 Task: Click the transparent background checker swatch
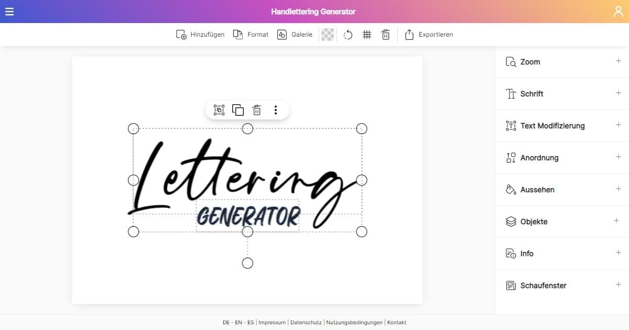(x=328, y=35)
